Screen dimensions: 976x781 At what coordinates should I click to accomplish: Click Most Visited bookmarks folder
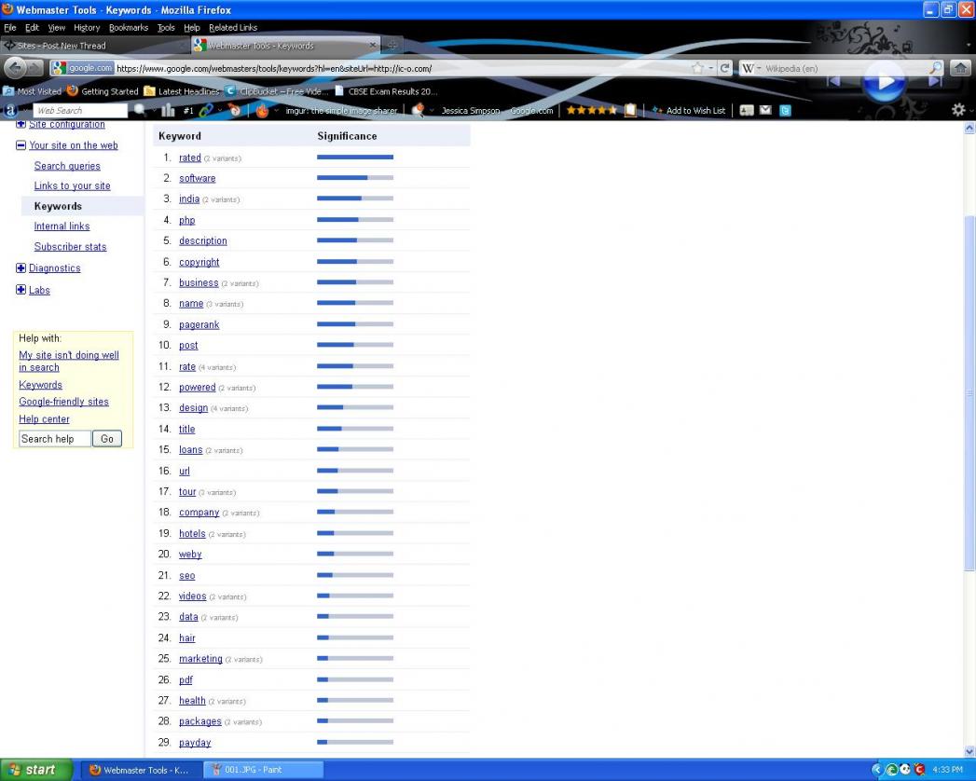point(33,90)
